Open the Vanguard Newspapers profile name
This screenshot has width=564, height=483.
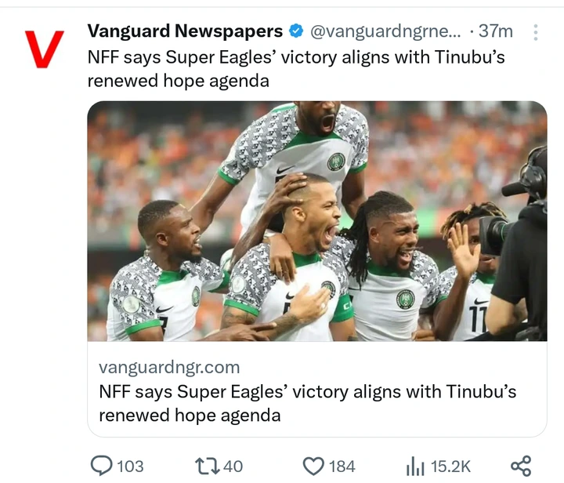[x=185, y=31]
